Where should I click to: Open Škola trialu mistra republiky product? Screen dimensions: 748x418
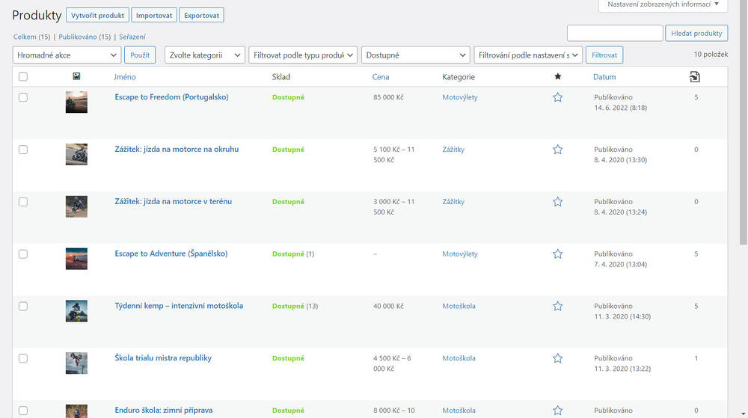point(163,358)
